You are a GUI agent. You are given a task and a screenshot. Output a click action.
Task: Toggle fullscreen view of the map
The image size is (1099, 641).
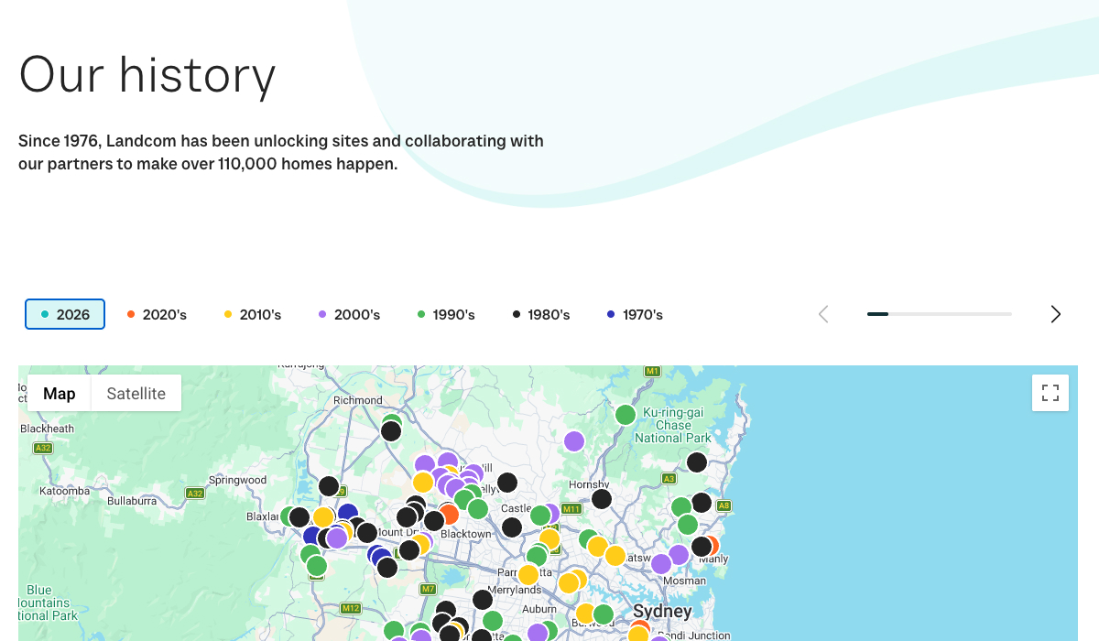click(1050, 393)
